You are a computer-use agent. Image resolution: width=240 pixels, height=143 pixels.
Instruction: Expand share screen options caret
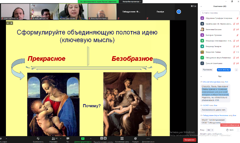(x=91, y=138)
